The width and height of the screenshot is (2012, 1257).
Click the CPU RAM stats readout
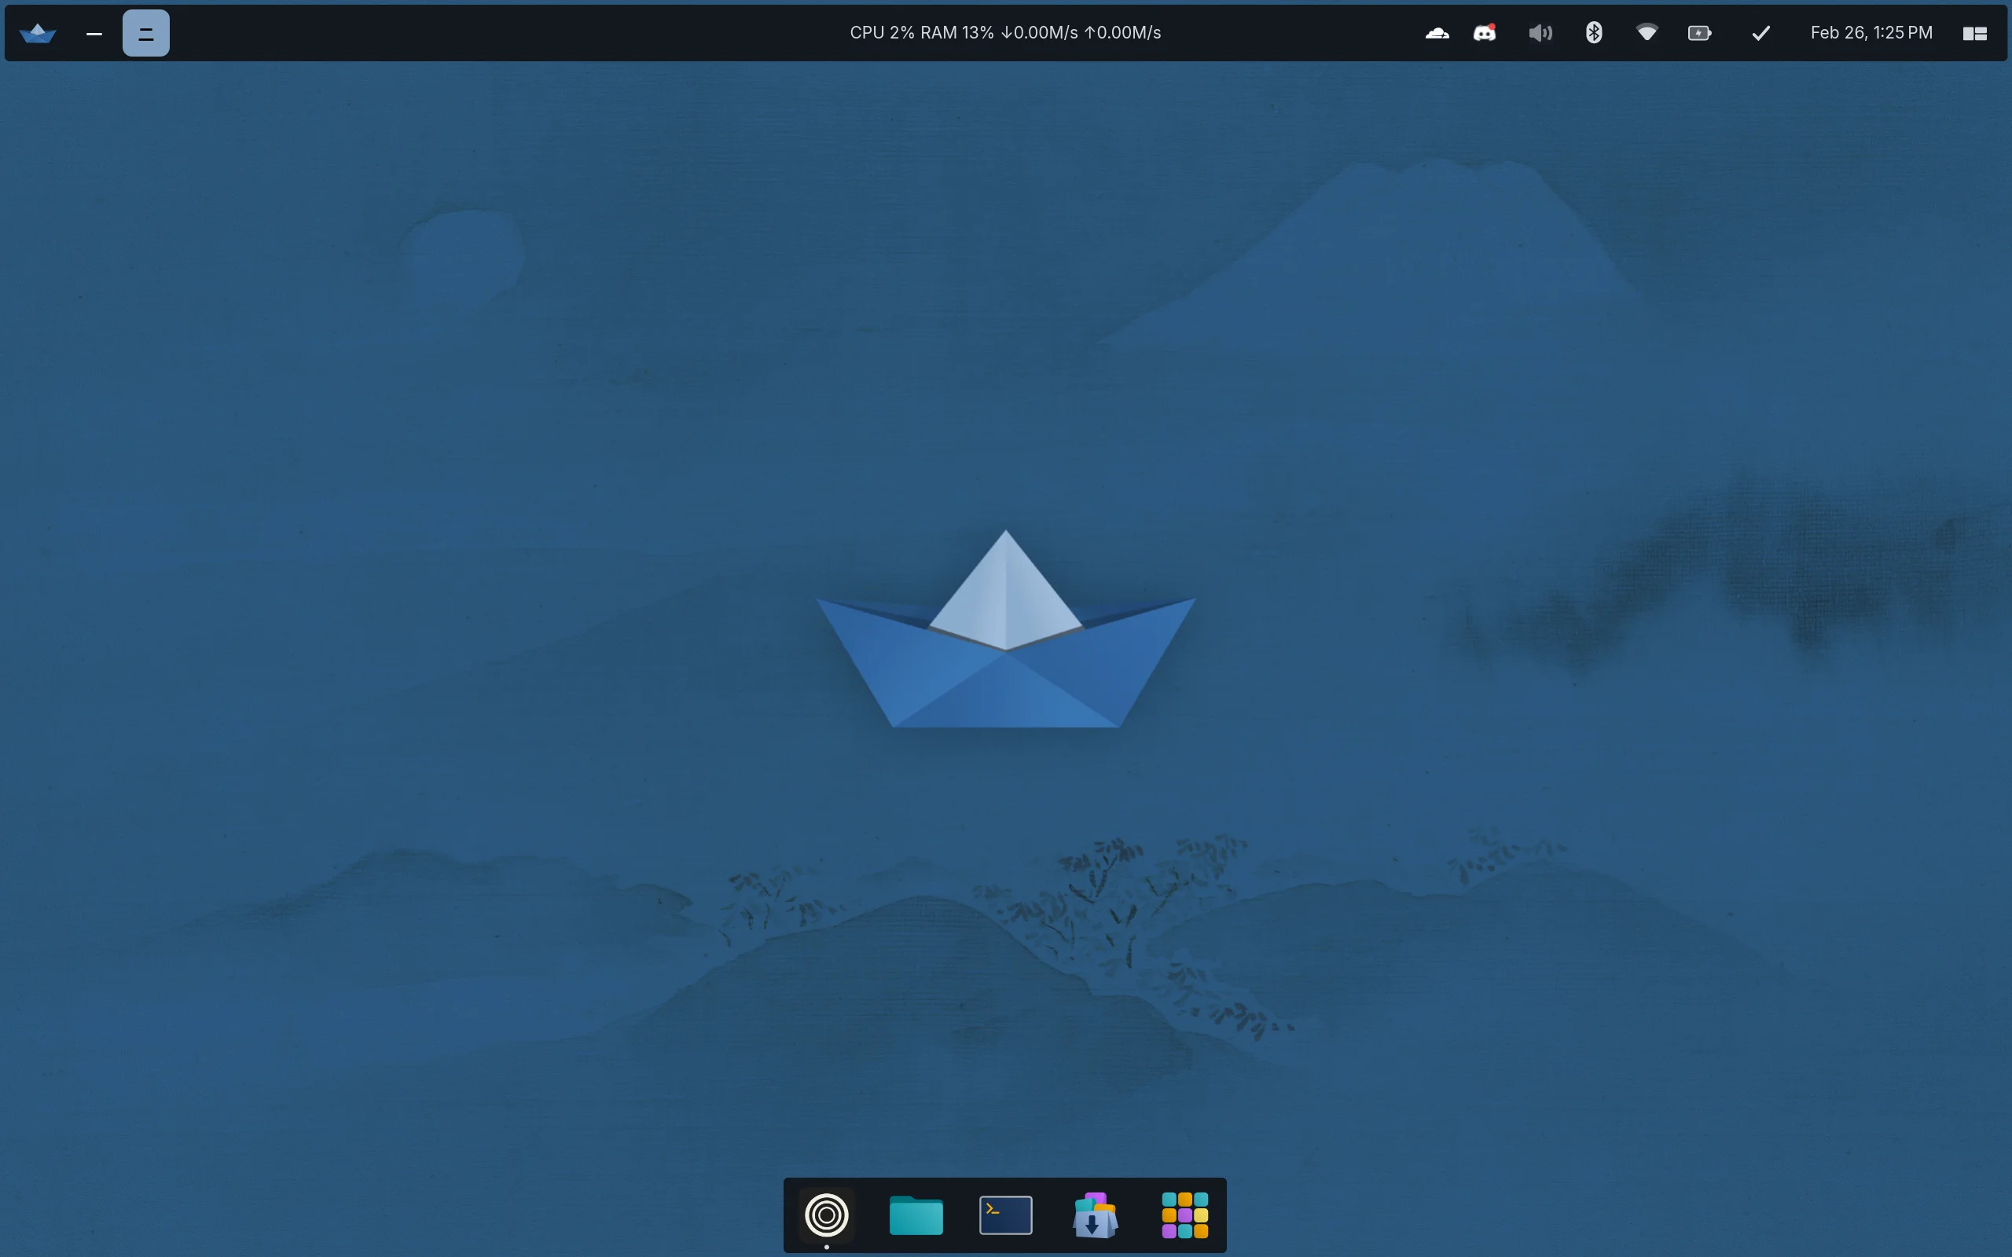coord(1005,33)
